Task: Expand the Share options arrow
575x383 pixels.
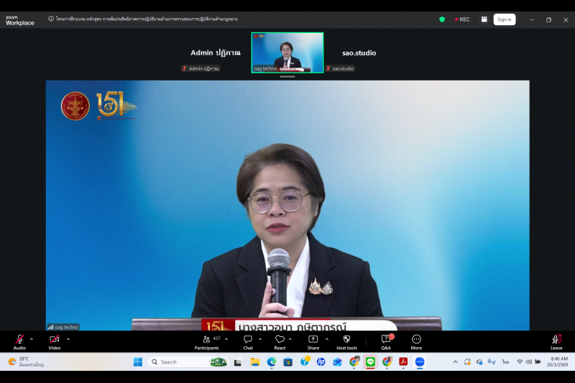Action: [327, 339]
